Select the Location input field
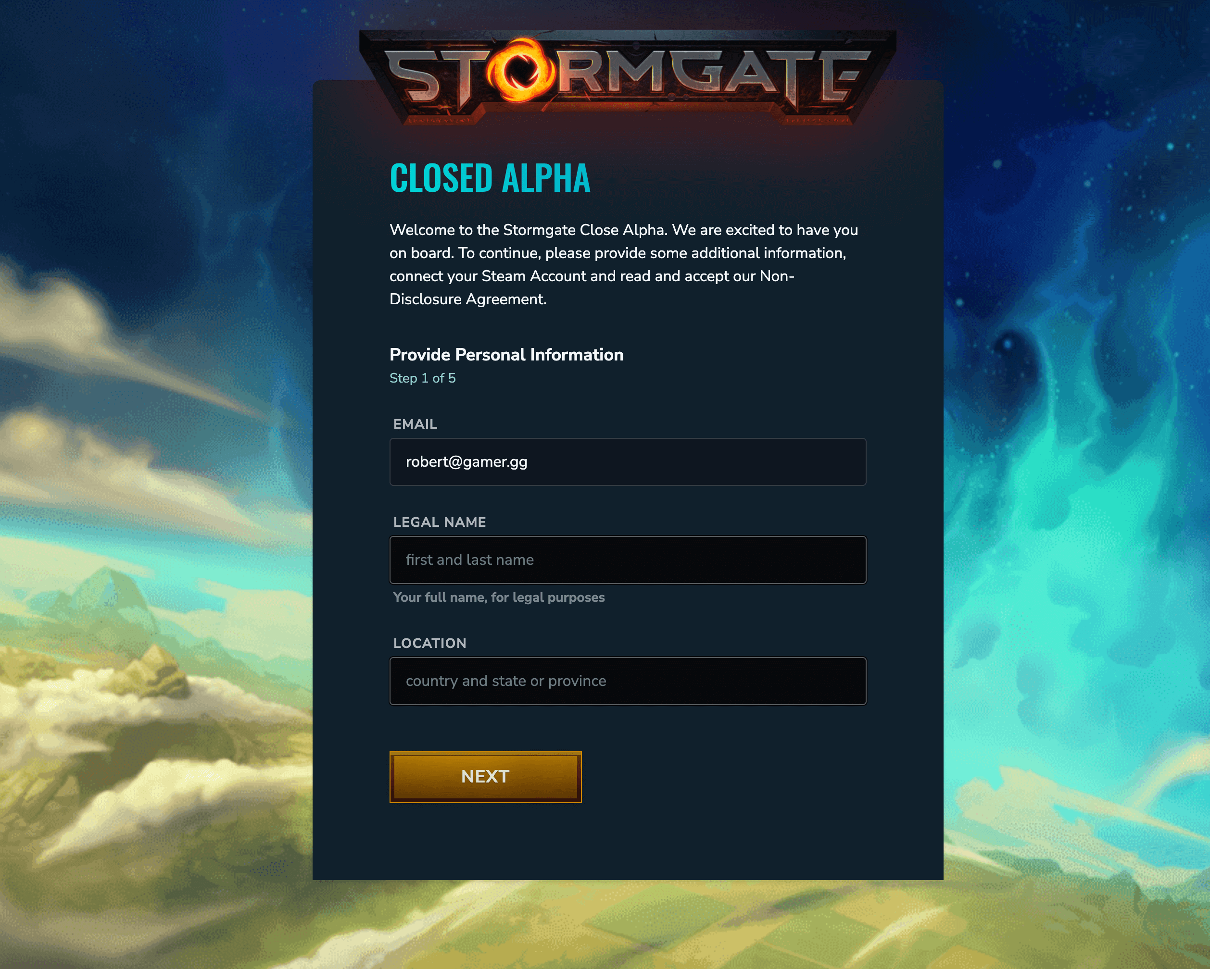Screen dimensions: 1210x969 (628, 681)
